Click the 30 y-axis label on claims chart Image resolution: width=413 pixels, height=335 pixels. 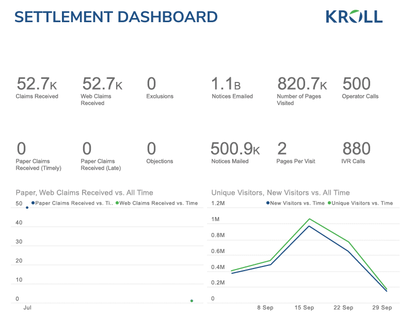(19, 242)
